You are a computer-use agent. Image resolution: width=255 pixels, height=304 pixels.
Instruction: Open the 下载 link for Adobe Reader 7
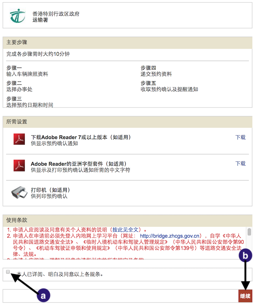(240, 137)
